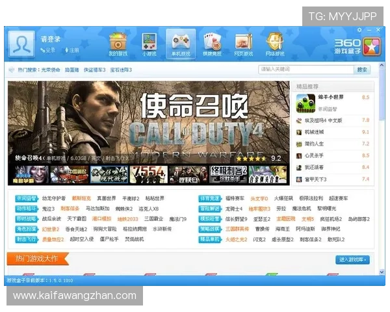Open the 体育竞速 category tag
The width and height of the screenshot is (390, 312).
pyautogui.click(x=210, y=198)
